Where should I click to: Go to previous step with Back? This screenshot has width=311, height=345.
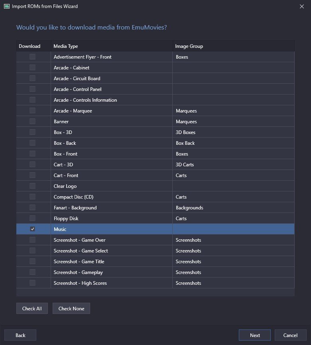pos(20,335)
